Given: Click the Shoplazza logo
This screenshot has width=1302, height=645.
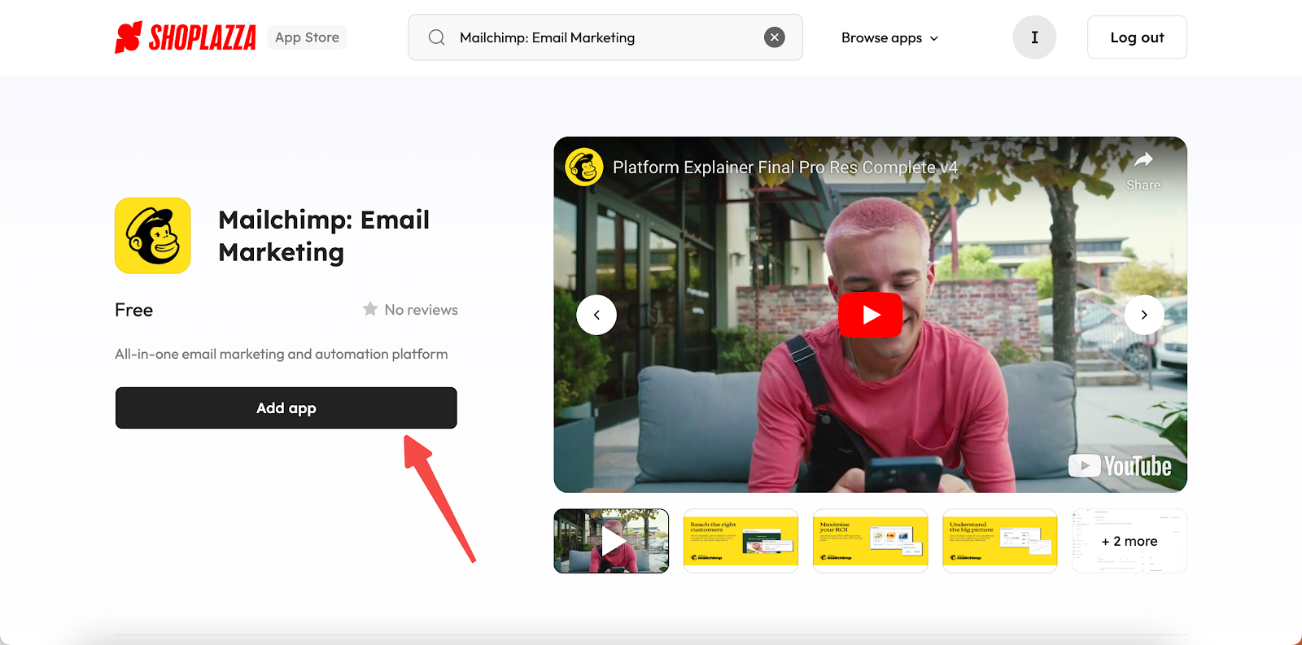Looking at the screenshot, I should (186, 37).
